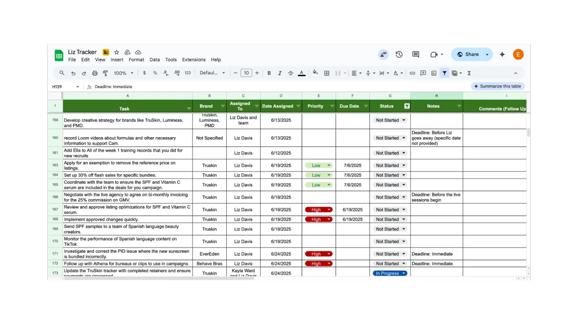Open the Edit menu

pyautogui.click(x=85, y=60)
